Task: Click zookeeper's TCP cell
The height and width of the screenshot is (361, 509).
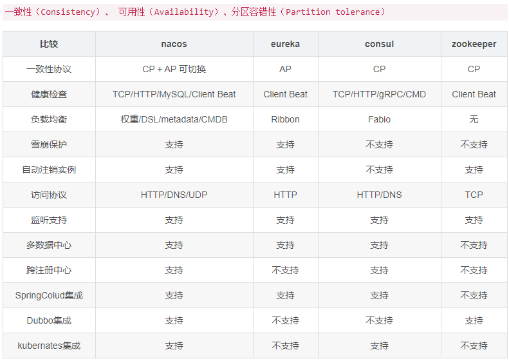Action: [474, 195]
